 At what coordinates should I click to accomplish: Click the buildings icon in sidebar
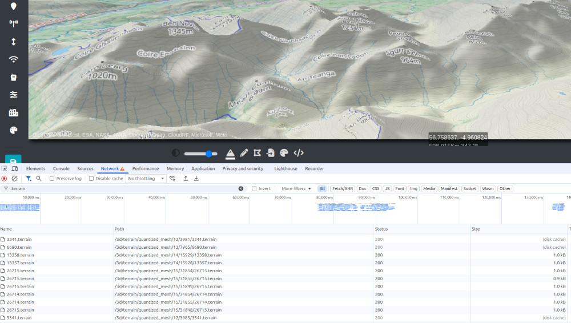(x=13, y=113)
